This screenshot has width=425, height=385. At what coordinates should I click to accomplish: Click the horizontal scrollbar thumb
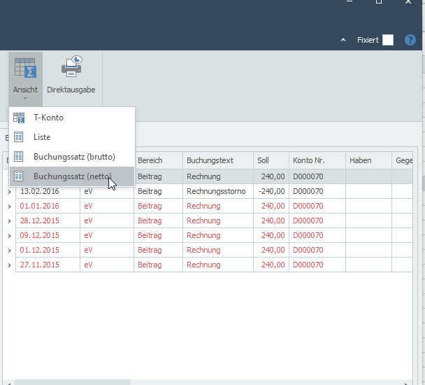pos(72,382)
